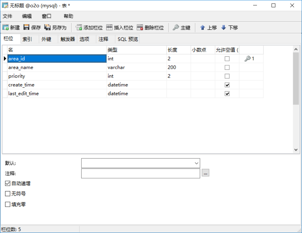Uncheck allow-null for last_edit_time

227,94
